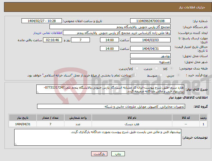
Task: Click the price validity date 1404/04/31 field
Action: pyautogui.click(x=150, y=48)
